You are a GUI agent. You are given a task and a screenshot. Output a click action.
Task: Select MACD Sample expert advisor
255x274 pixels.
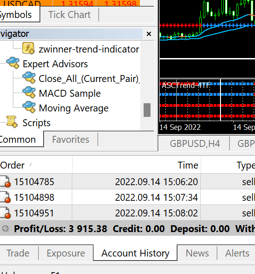point(70,93)
